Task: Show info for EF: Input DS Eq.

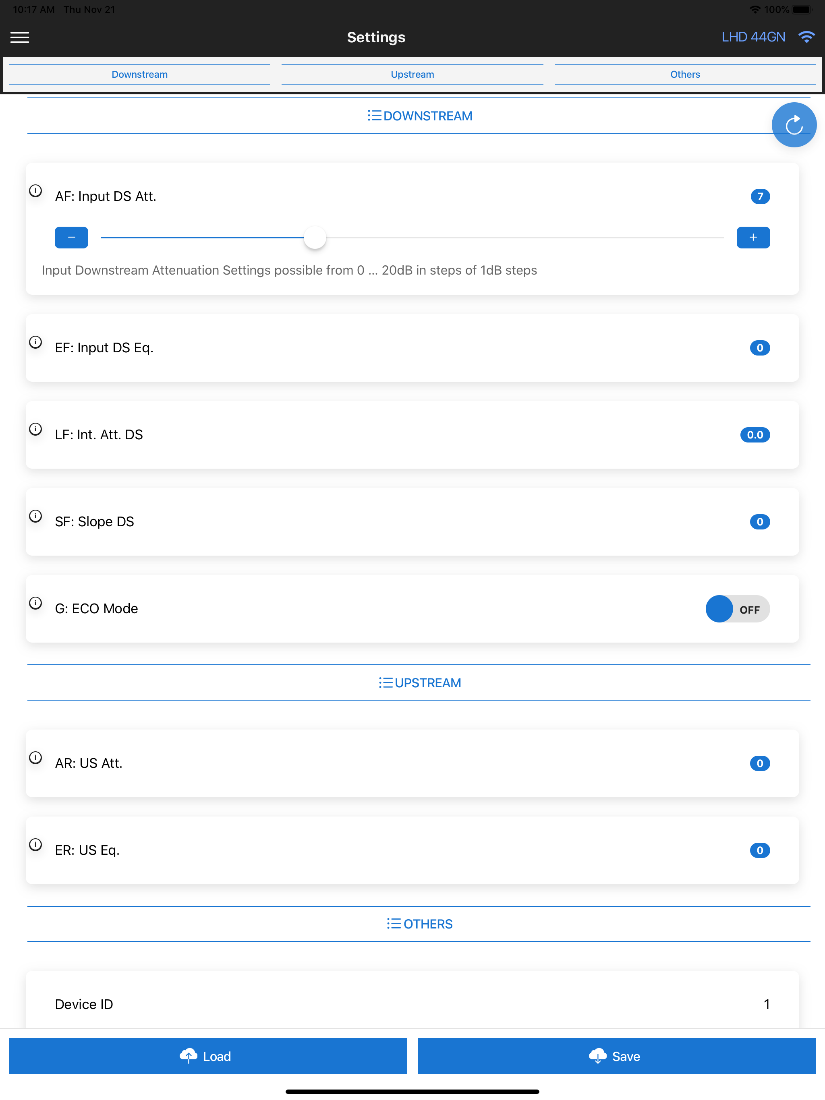Action: pos(35,342)
